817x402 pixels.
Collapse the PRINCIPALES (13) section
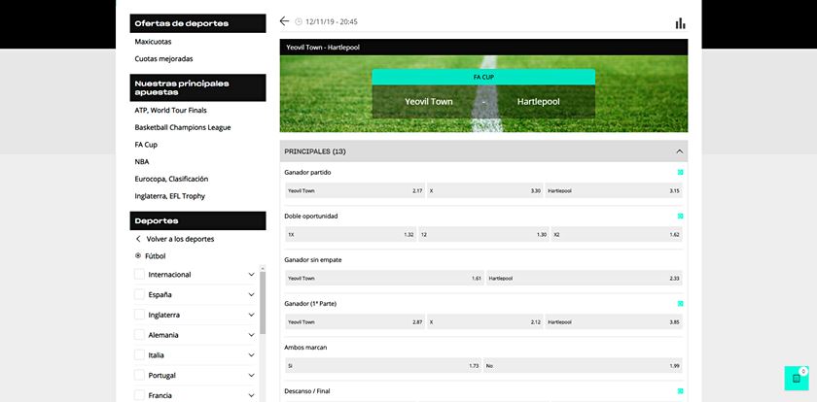pos(679,151)
